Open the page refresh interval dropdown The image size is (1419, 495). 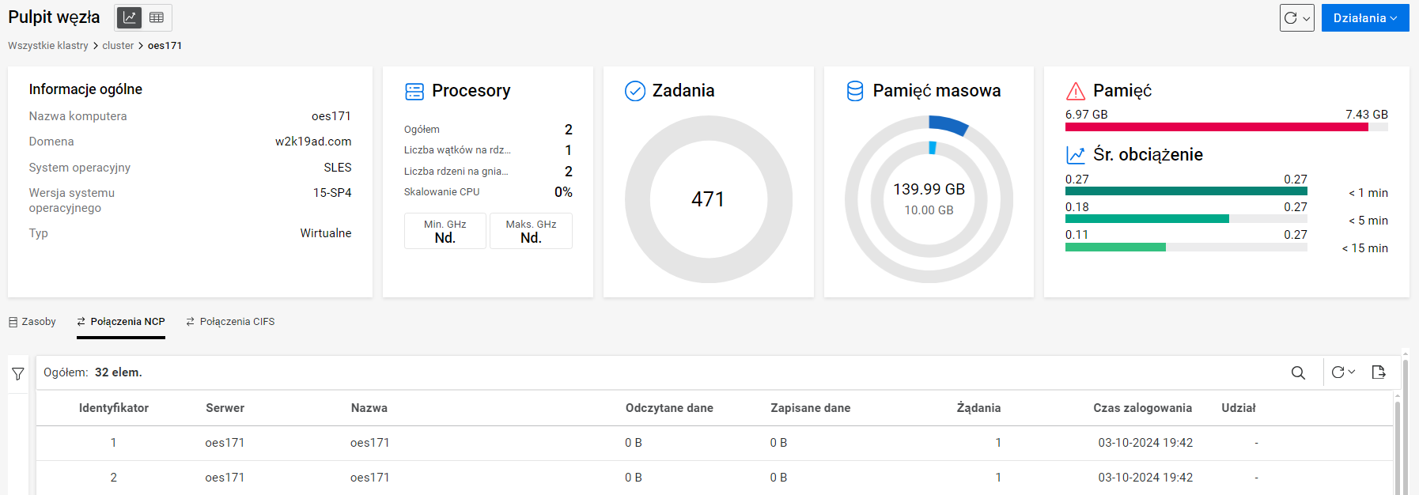(1296, 17)
